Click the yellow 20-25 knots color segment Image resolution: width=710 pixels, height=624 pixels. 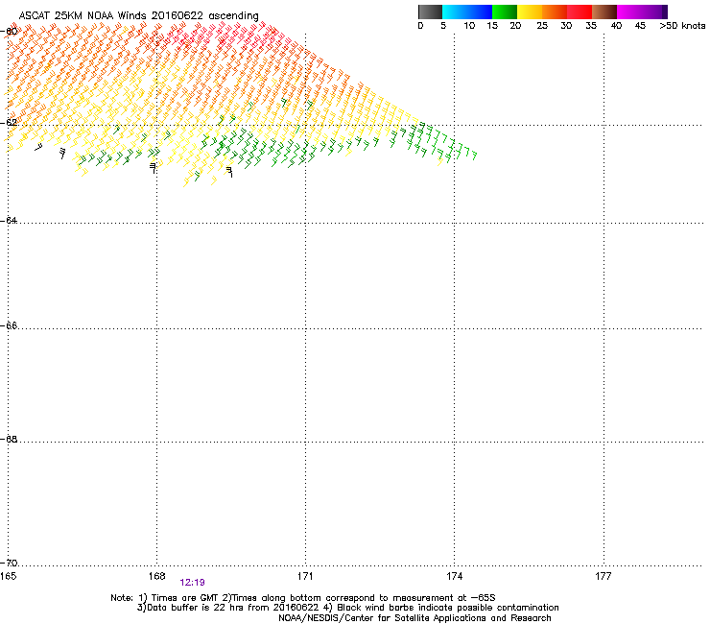pos(530,12)
